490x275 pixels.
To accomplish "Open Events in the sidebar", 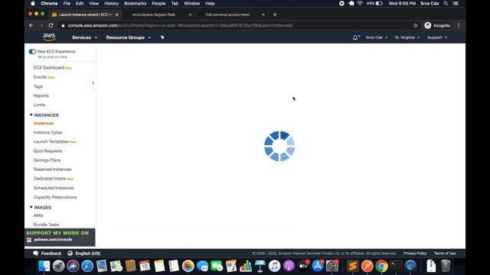I will 40,77.
